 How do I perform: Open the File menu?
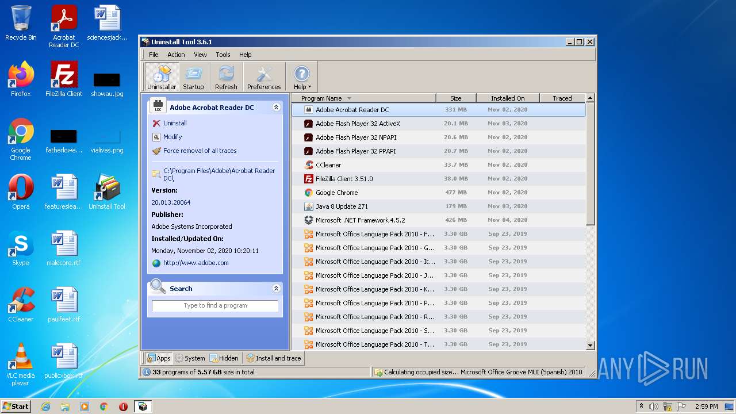click(154, 55)
